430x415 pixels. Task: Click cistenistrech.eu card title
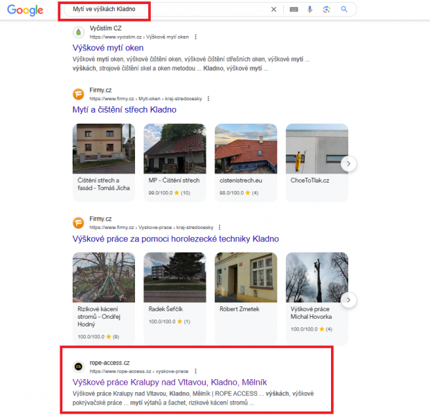[240, 181]
